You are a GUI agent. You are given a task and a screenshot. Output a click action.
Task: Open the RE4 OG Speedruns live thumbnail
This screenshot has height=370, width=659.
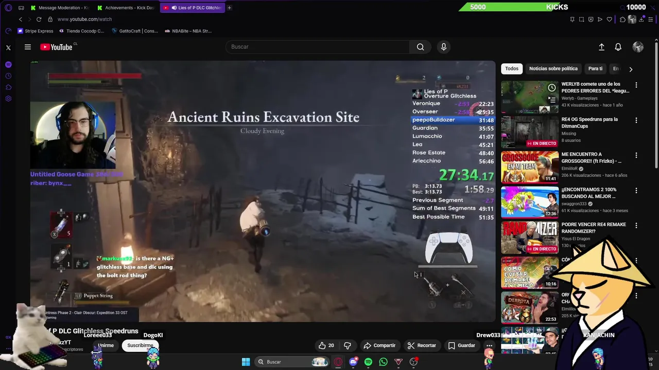point(530,132)
